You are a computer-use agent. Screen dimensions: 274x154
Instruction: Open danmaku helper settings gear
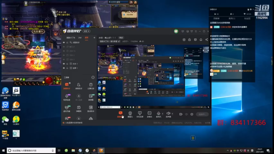pos(251,10)
